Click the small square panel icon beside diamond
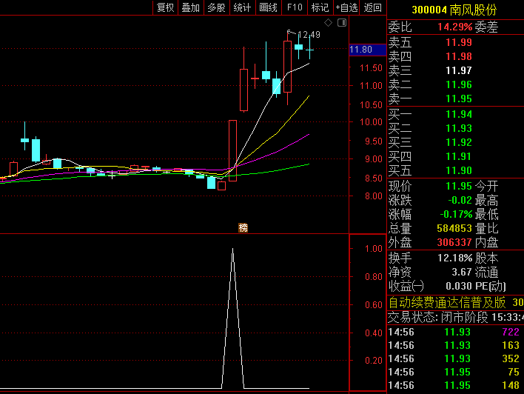Image resolution: width=524 pixels, height=394 pixels. 341,23
